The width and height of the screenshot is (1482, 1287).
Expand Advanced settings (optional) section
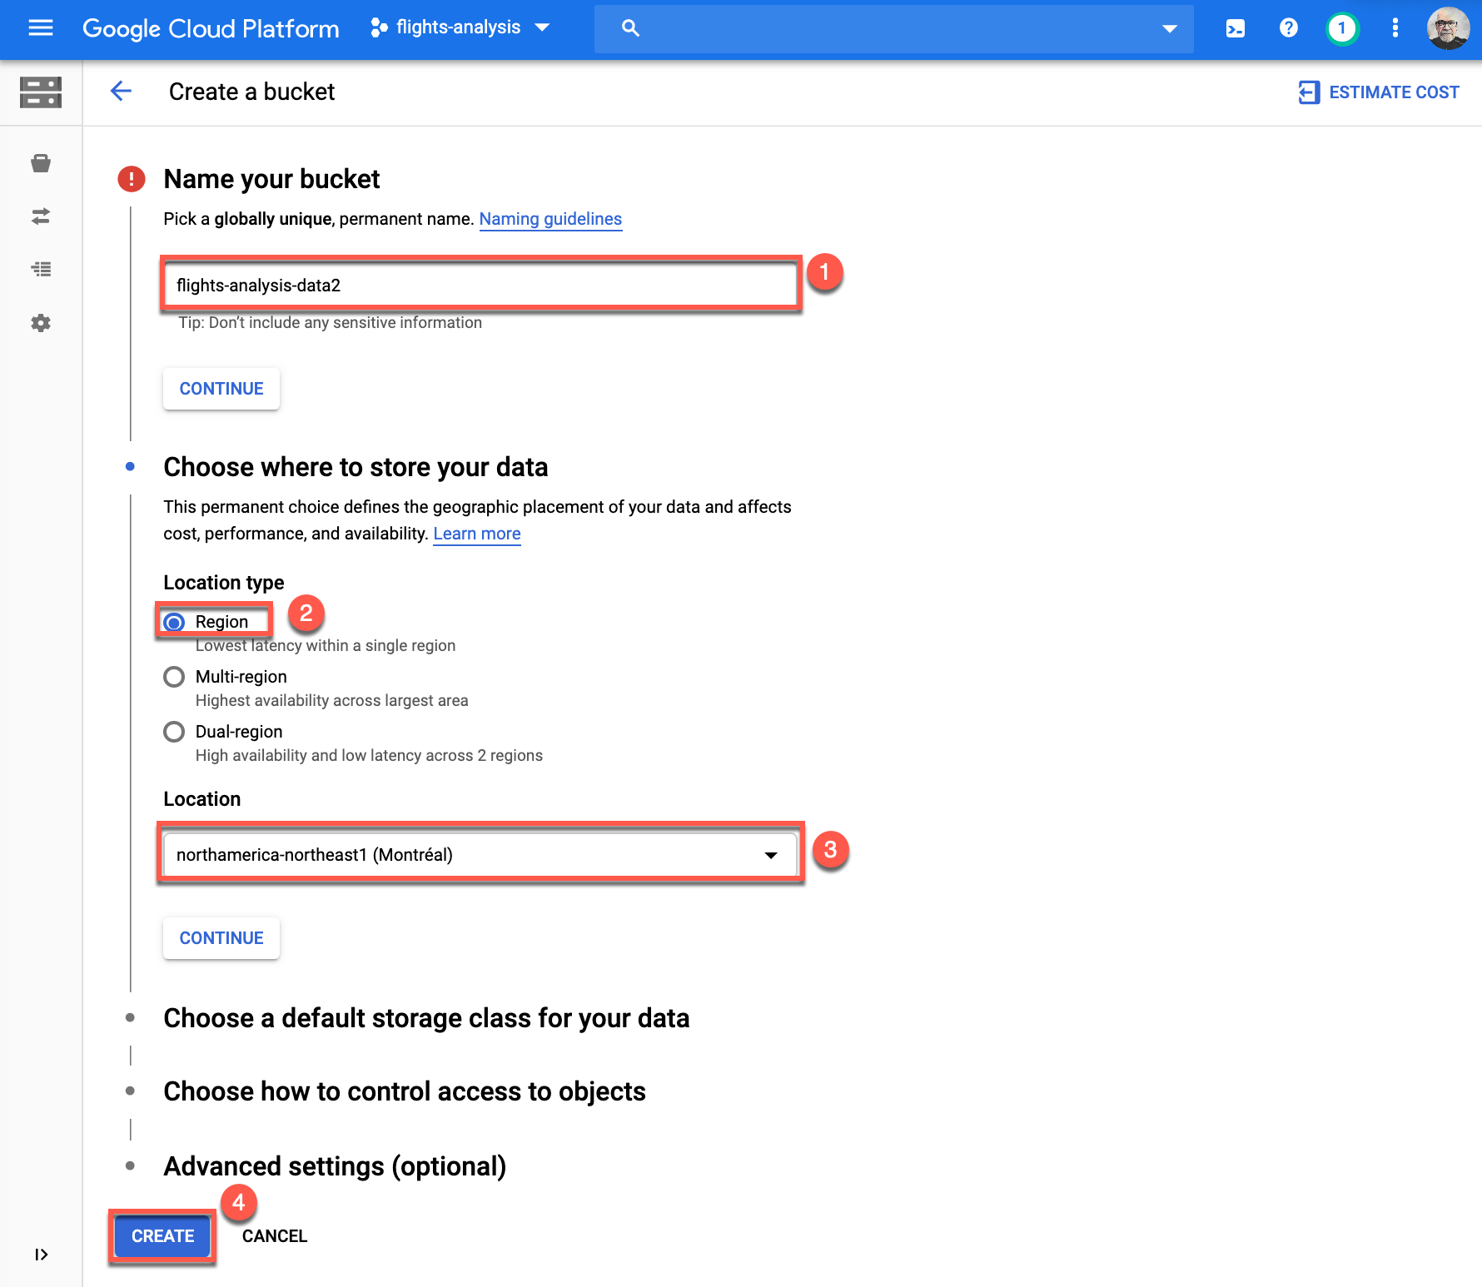click(334, 1166)
